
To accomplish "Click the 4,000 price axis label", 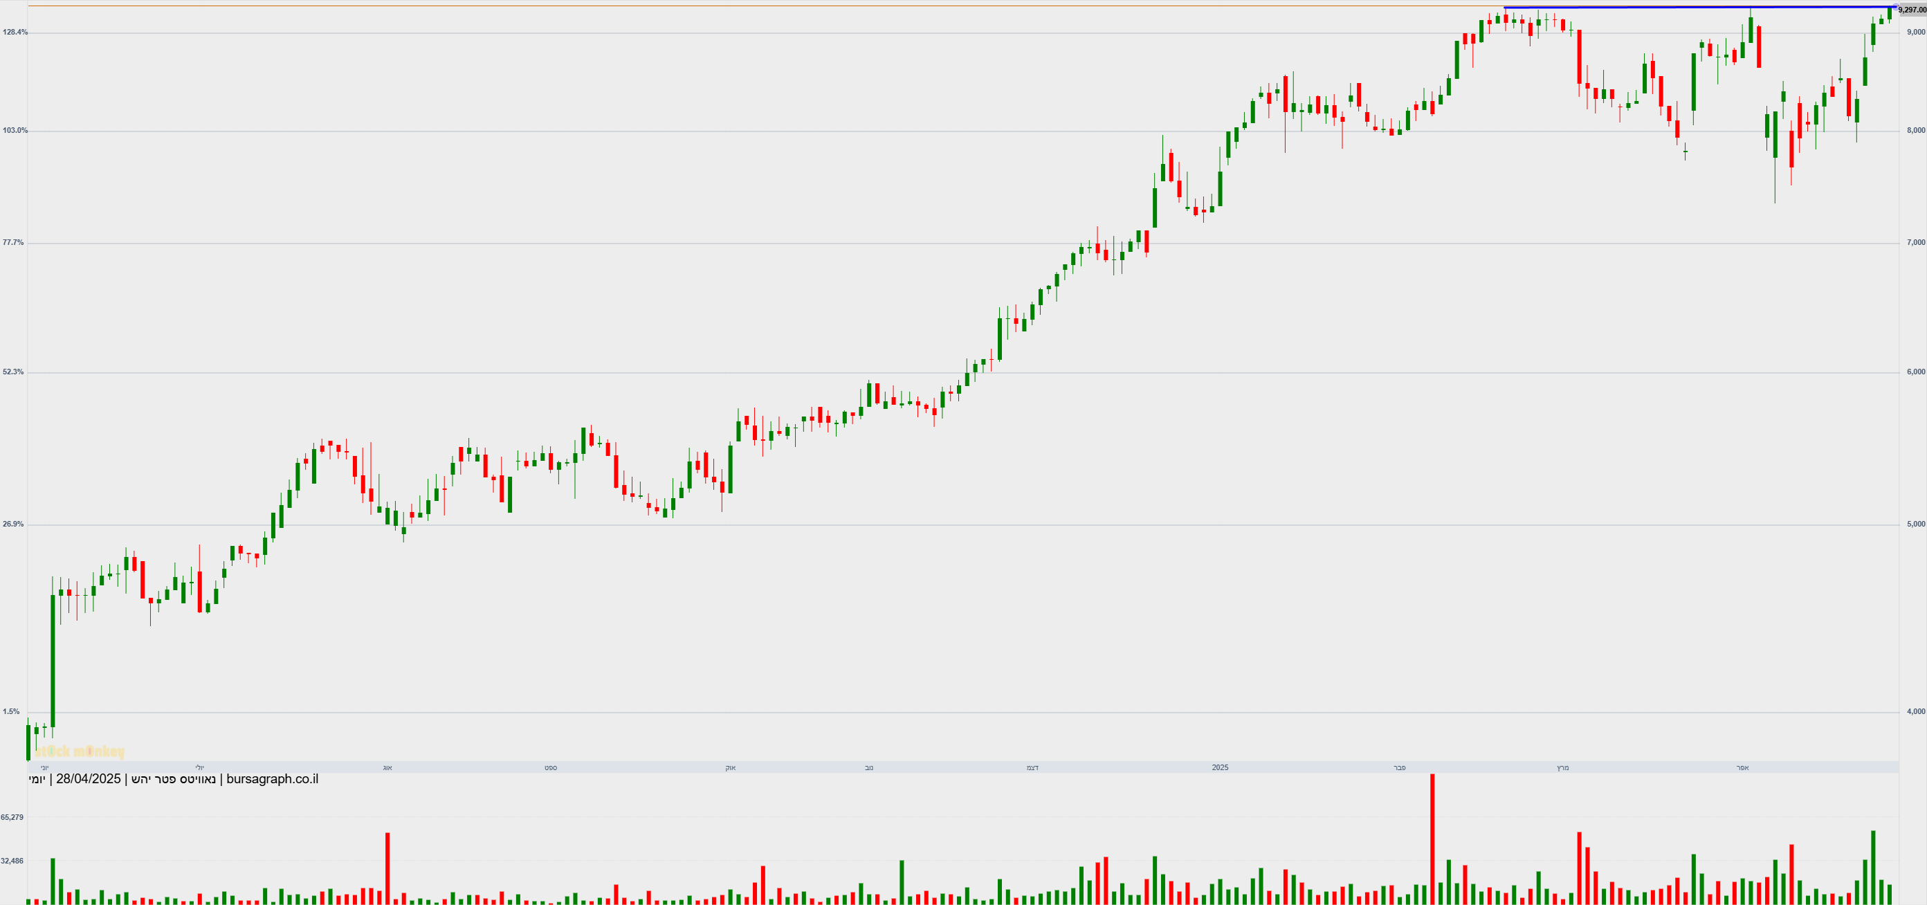I will (1916, 712).
